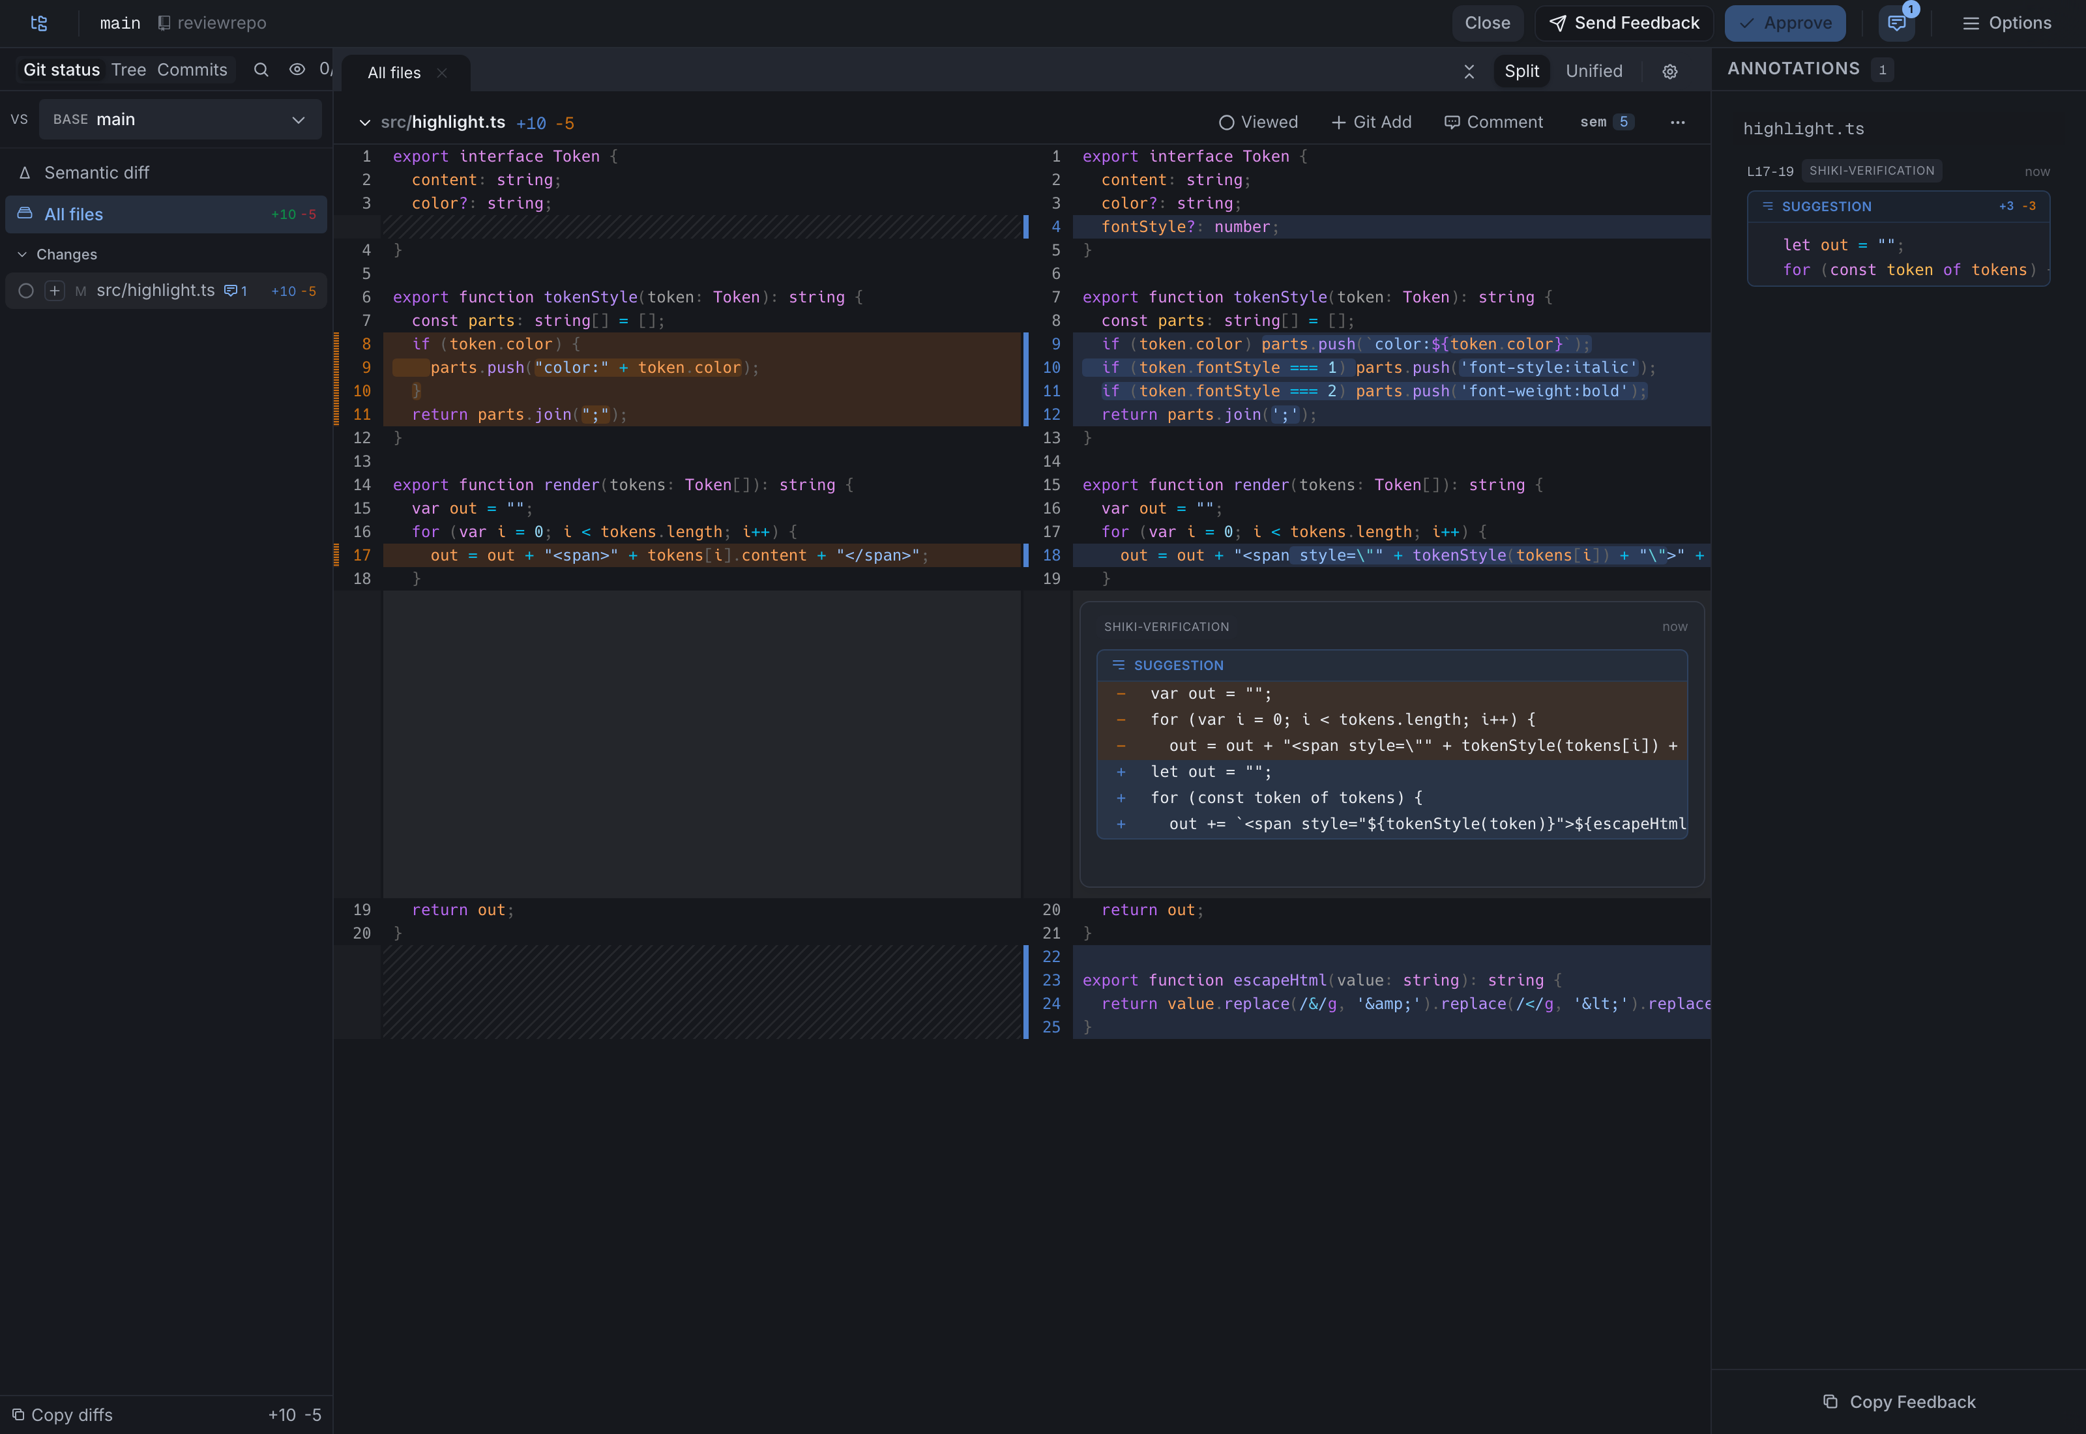Open the BASE main branch dropdown
Viewport: 2086px width, 1434px height.
click(180, 119)
